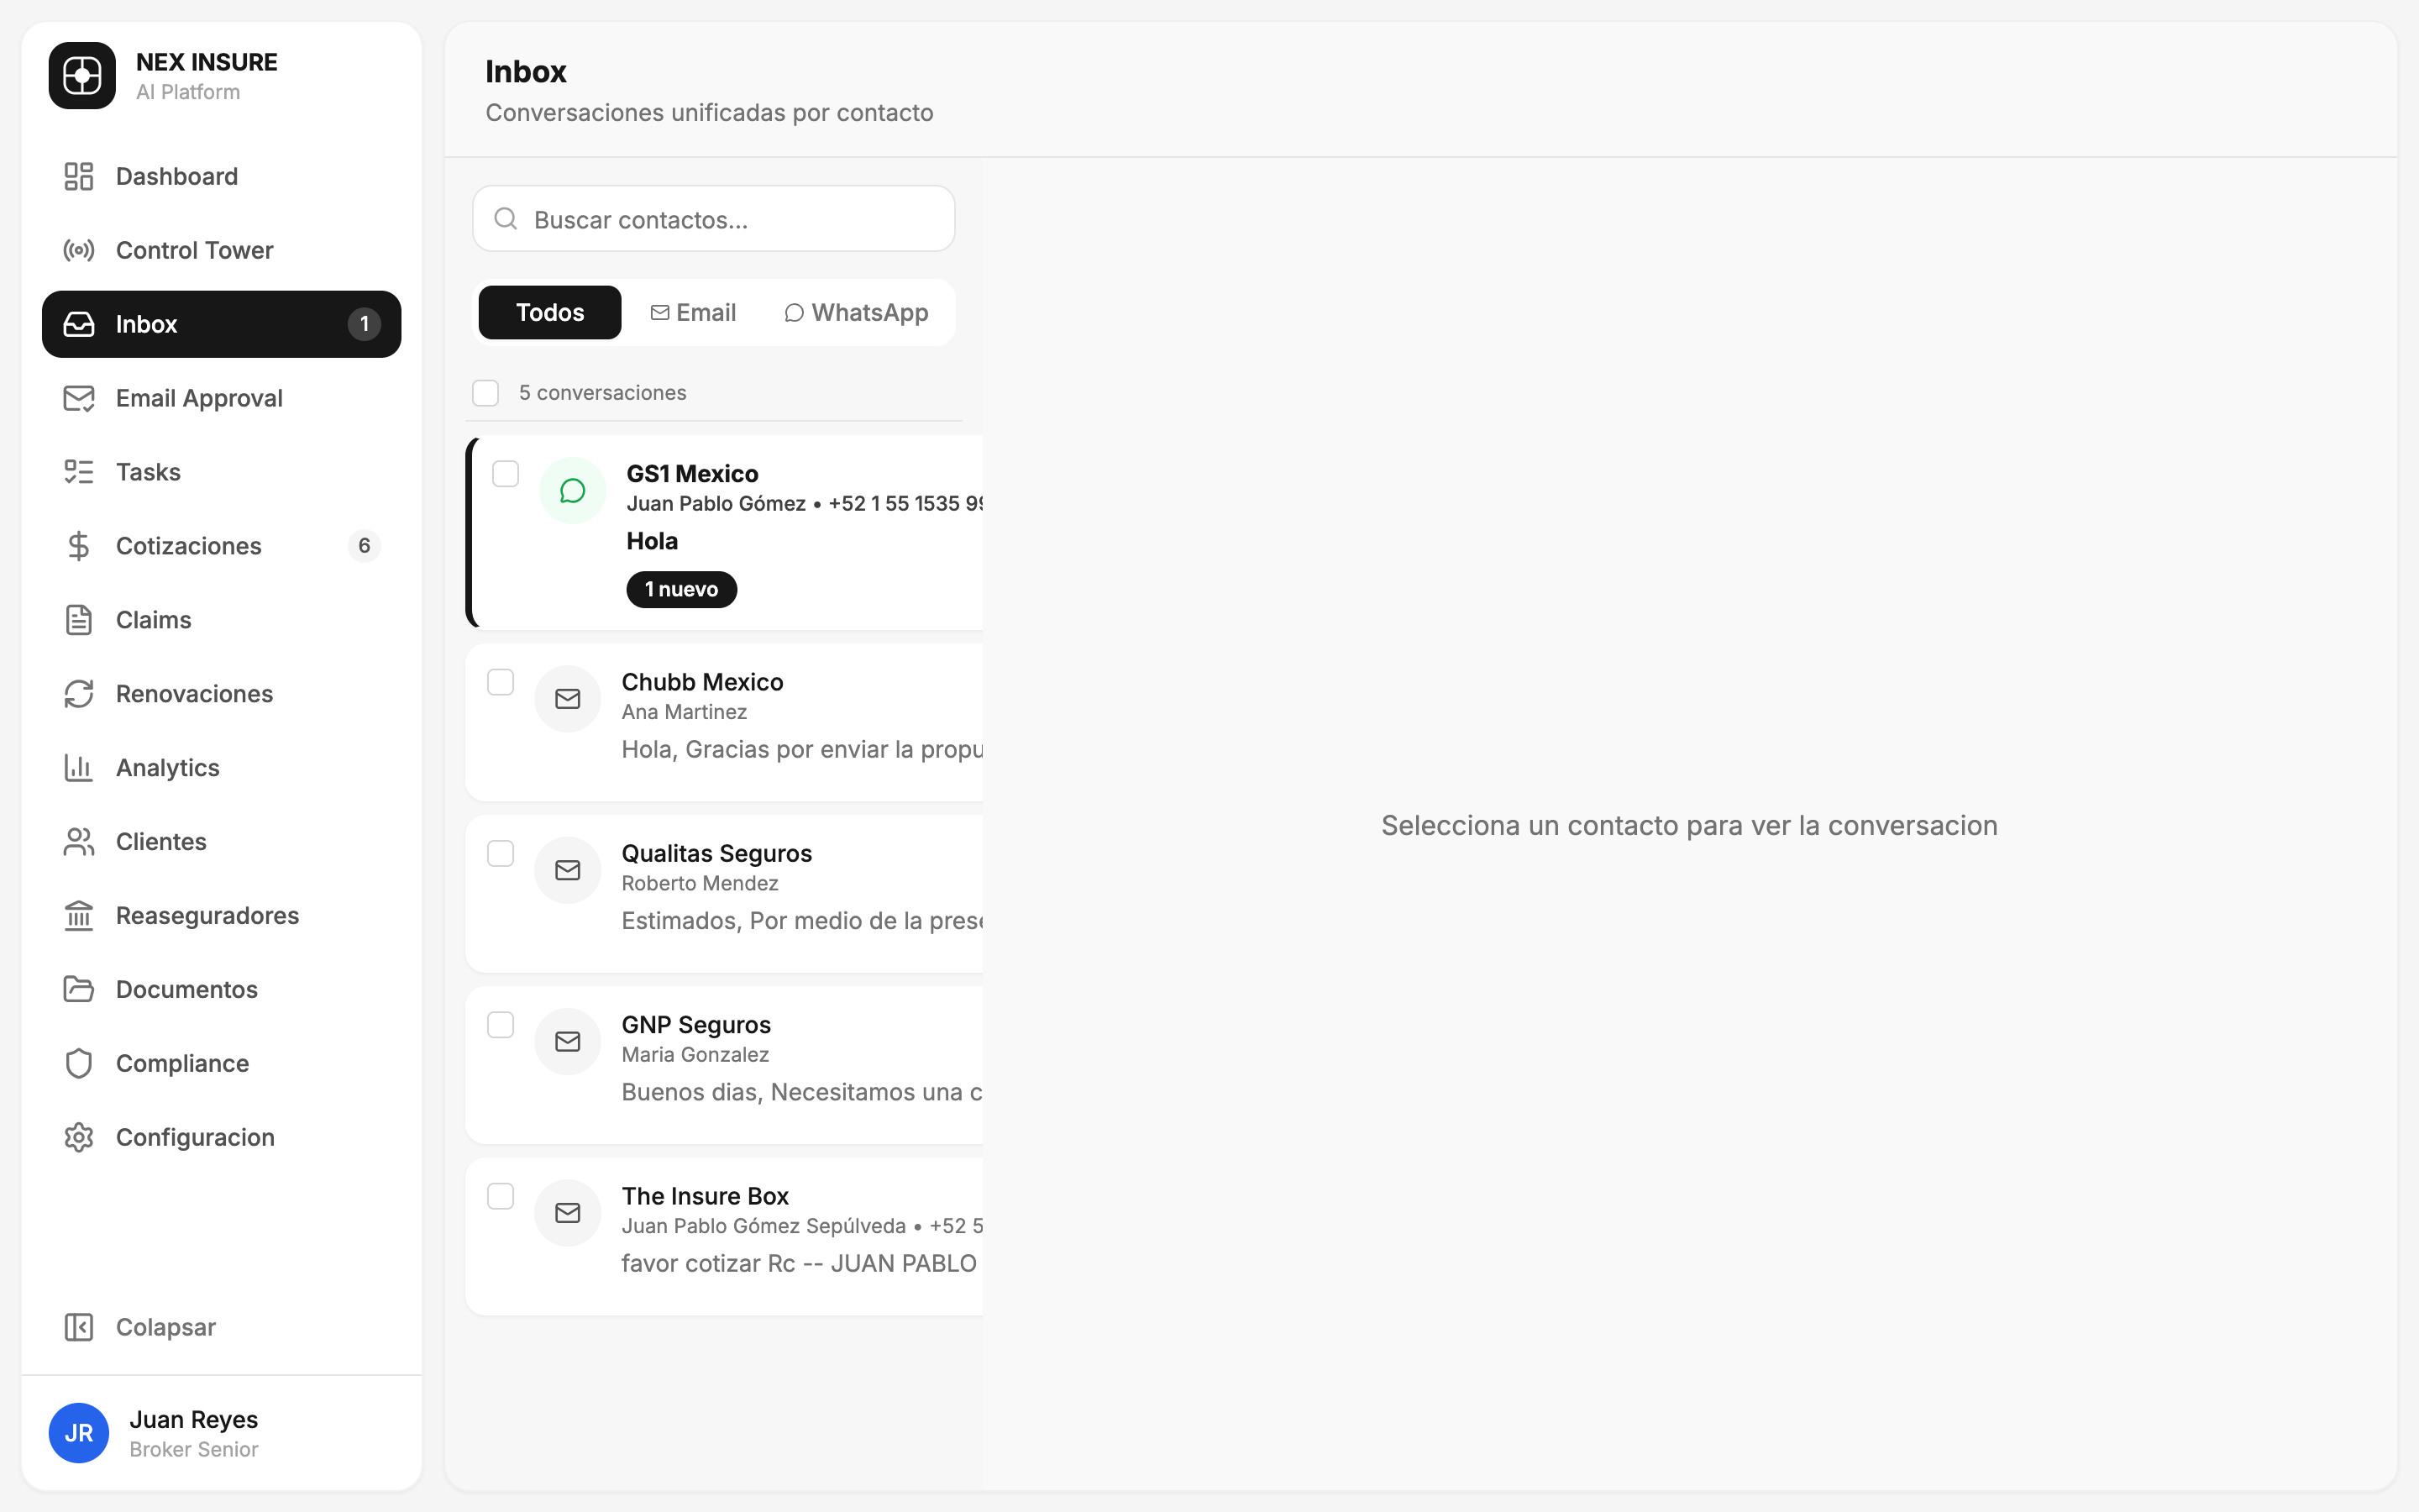Open the NEX INSURE logo icon
The width and height of the screenshot is (2419, 1512).
pos(81,75)
